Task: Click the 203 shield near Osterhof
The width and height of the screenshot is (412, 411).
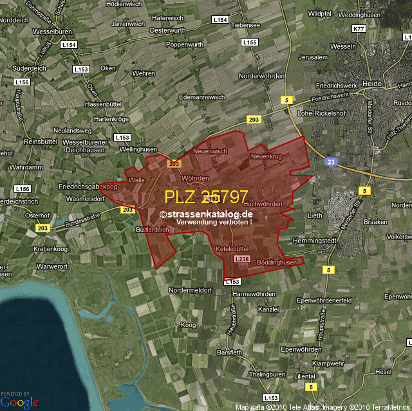Action: tap(42, 228)
